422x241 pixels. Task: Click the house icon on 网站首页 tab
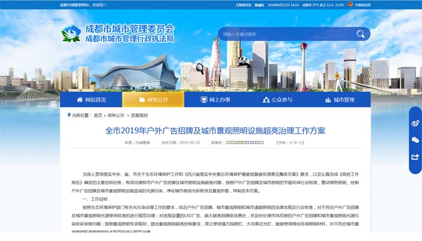80,99
